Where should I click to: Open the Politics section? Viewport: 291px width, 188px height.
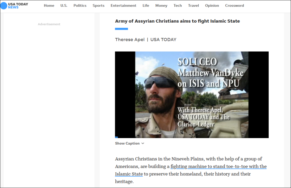click(80, 6)
